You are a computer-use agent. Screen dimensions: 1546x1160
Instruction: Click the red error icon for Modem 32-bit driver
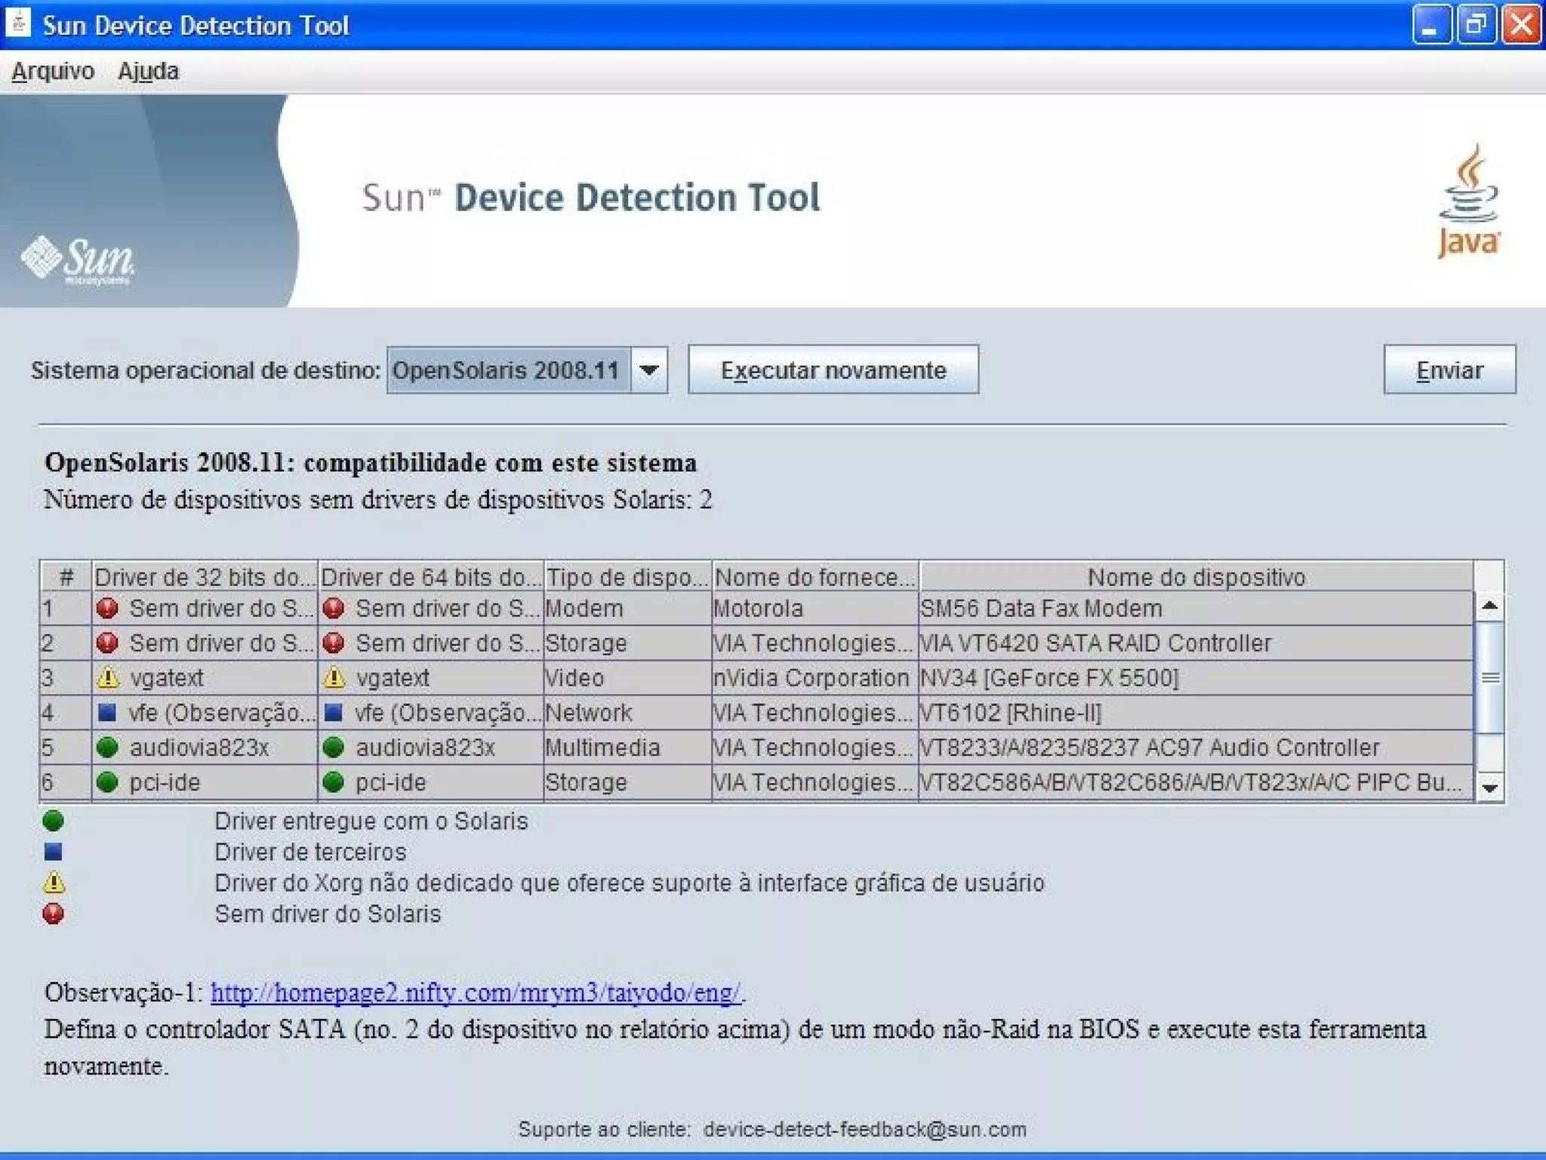107,608
